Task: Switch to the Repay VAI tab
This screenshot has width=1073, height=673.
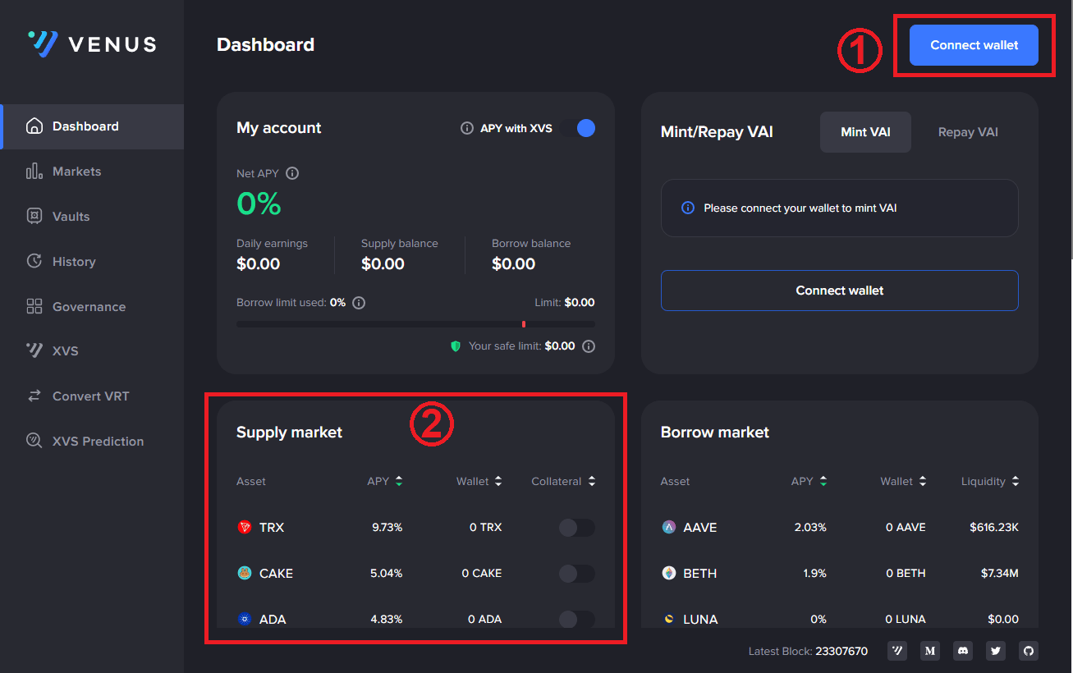Action: click(968, 131)
